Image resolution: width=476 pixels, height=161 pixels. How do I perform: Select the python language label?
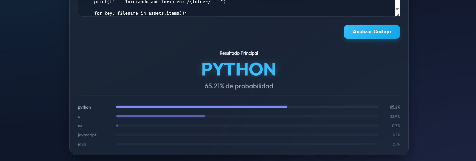84,107
